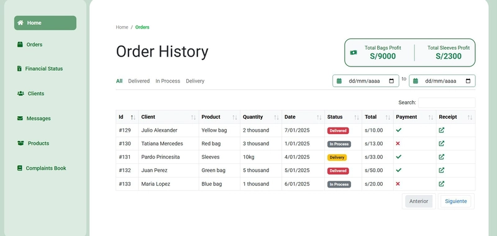Screen dimensions: 497x236
Task: Click the Messages envelope icon
Action: pyautogui.click(x=20, y=118)
